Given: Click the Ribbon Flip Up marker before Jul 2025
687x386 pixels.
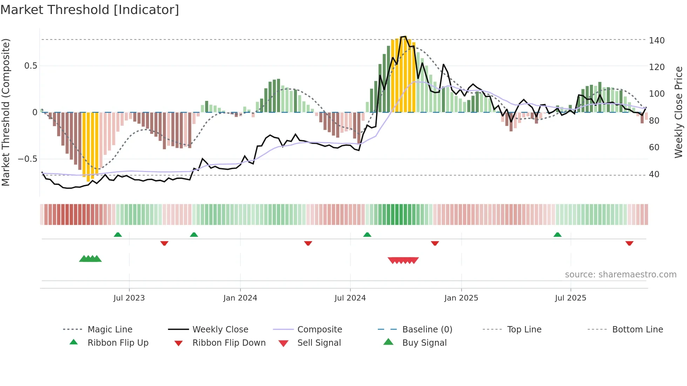Looking at the screenshot, I should pos(557,235).
